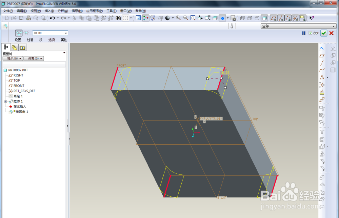Click the Redo arrow icon
The height and width of the screenshot is (218, 339).
(x=63, y=18)
